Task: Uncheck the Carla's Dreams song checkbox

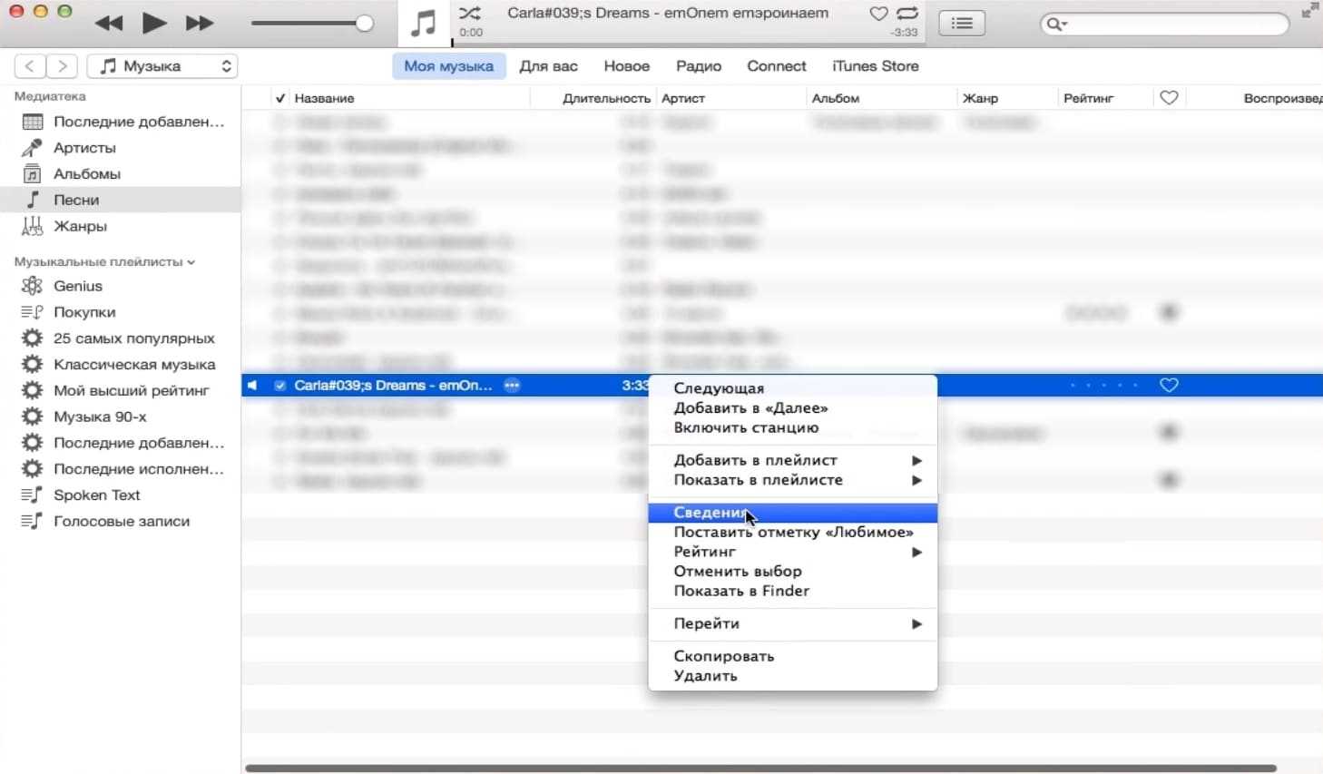Action: tap(280, 386)
